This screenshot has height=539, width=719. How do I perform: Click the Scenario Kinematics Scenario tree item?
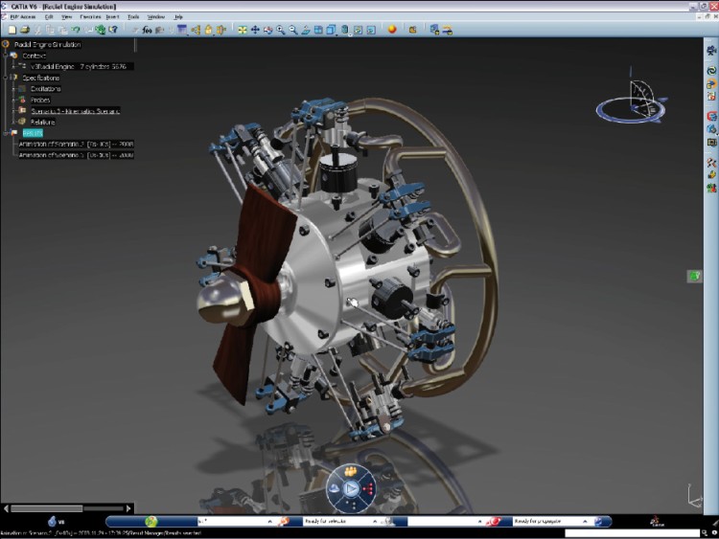pos(75,111)
